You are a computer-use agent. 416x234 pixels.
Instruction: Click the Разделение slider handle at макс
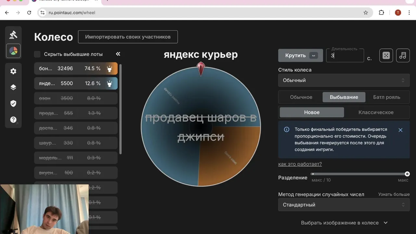click(x=407, y=174)
